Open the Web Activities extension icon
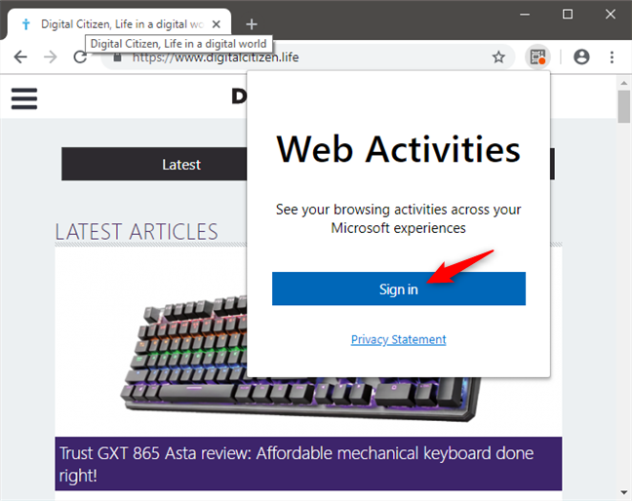Screen dimensions: 632x501 click(x=537, y=58)
